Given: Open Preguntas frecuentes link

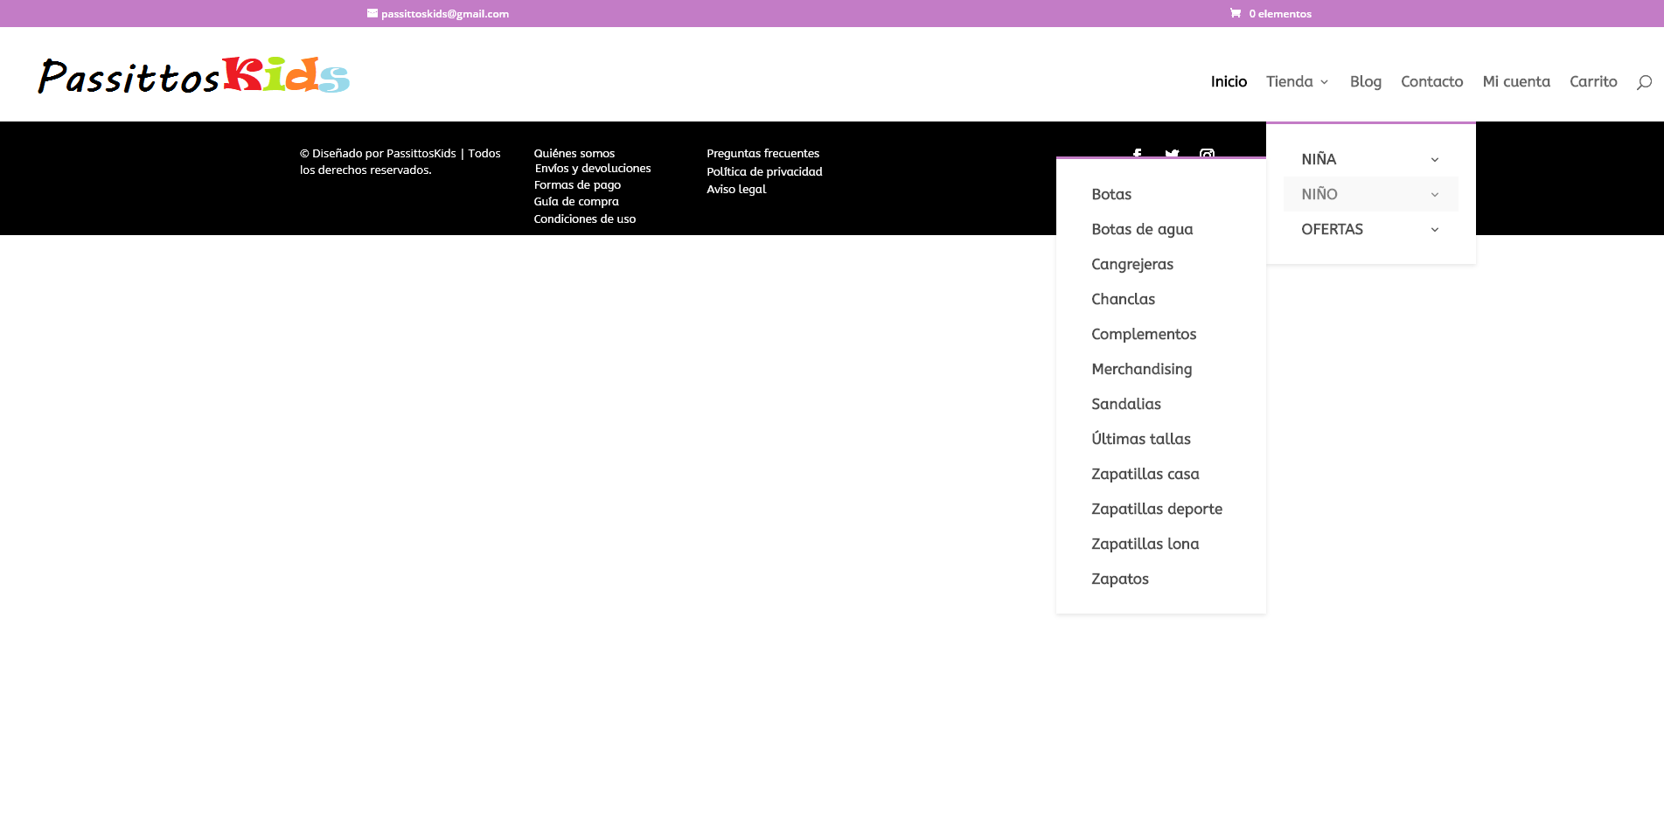Looking at the screenshot, I should (763, 153).
